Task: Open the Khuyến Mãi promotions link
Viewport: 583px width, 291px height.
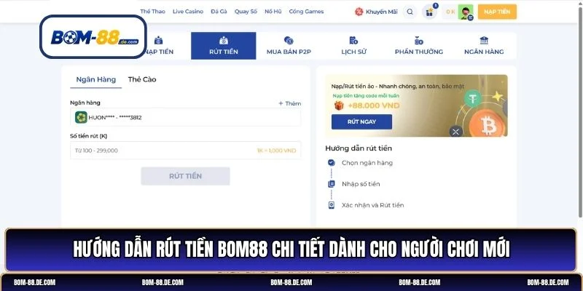Action: click(x=376, y=12)
